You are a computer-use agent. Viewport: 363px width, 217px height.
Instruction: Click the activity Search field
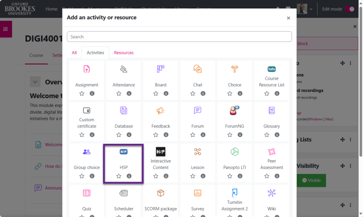tap(179, 37)
